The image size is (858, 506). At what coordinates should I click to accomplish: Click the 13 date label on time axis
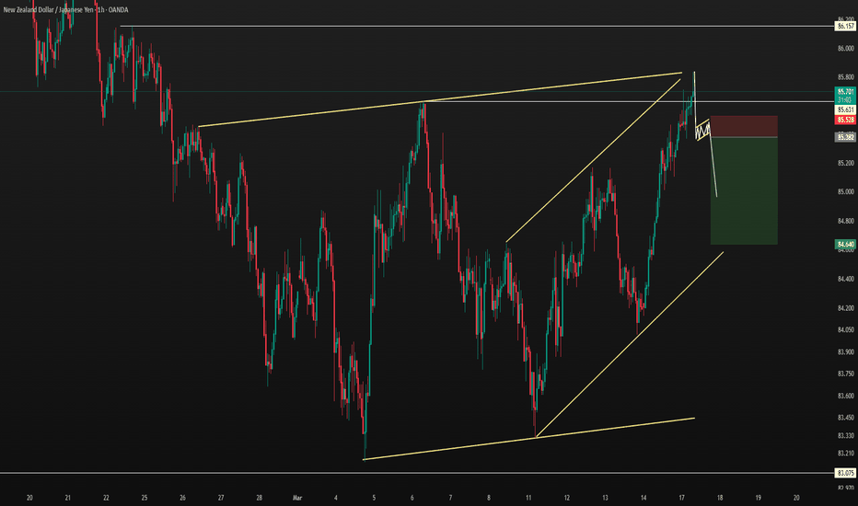pyautogui.click(x=605, y=498)
